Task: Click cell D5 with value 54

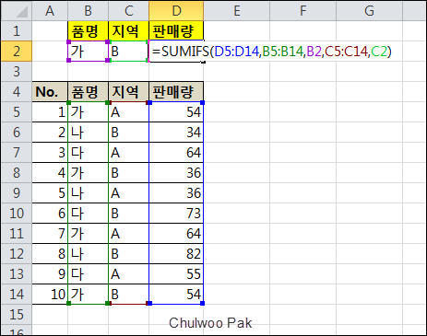Action: click(176, 112)
